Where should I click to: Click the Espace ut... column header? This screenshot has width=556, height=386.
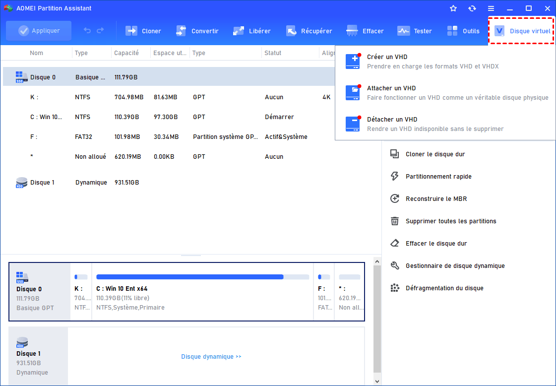pyautogui.click(x=170, y=53)
